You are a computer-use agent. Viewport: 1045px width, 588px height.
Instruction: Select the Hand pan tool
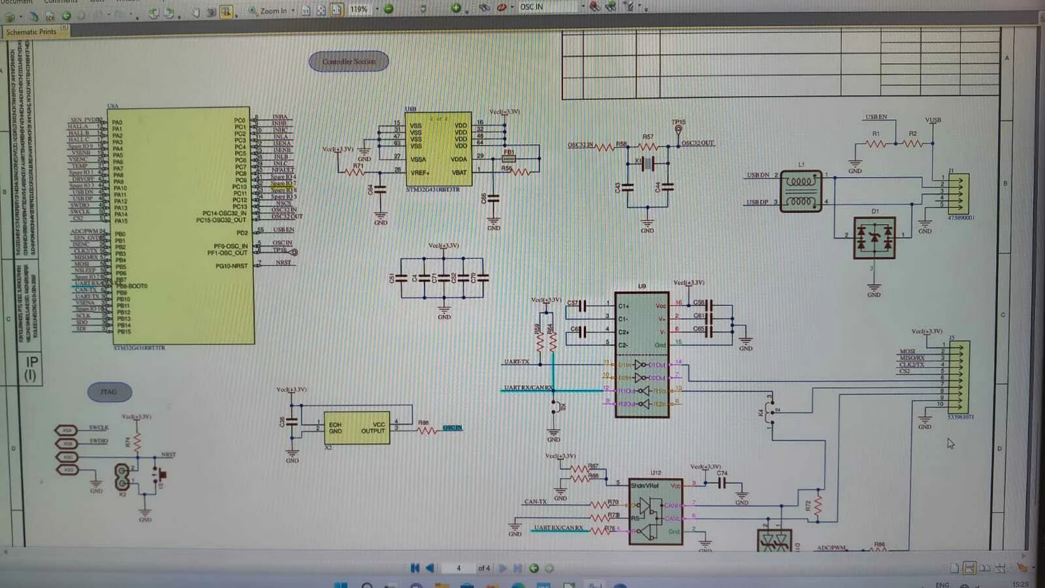[196, 12]
